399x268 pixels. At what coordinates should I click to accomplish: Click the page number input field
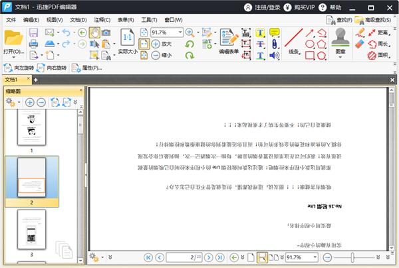tap(184, 257)
